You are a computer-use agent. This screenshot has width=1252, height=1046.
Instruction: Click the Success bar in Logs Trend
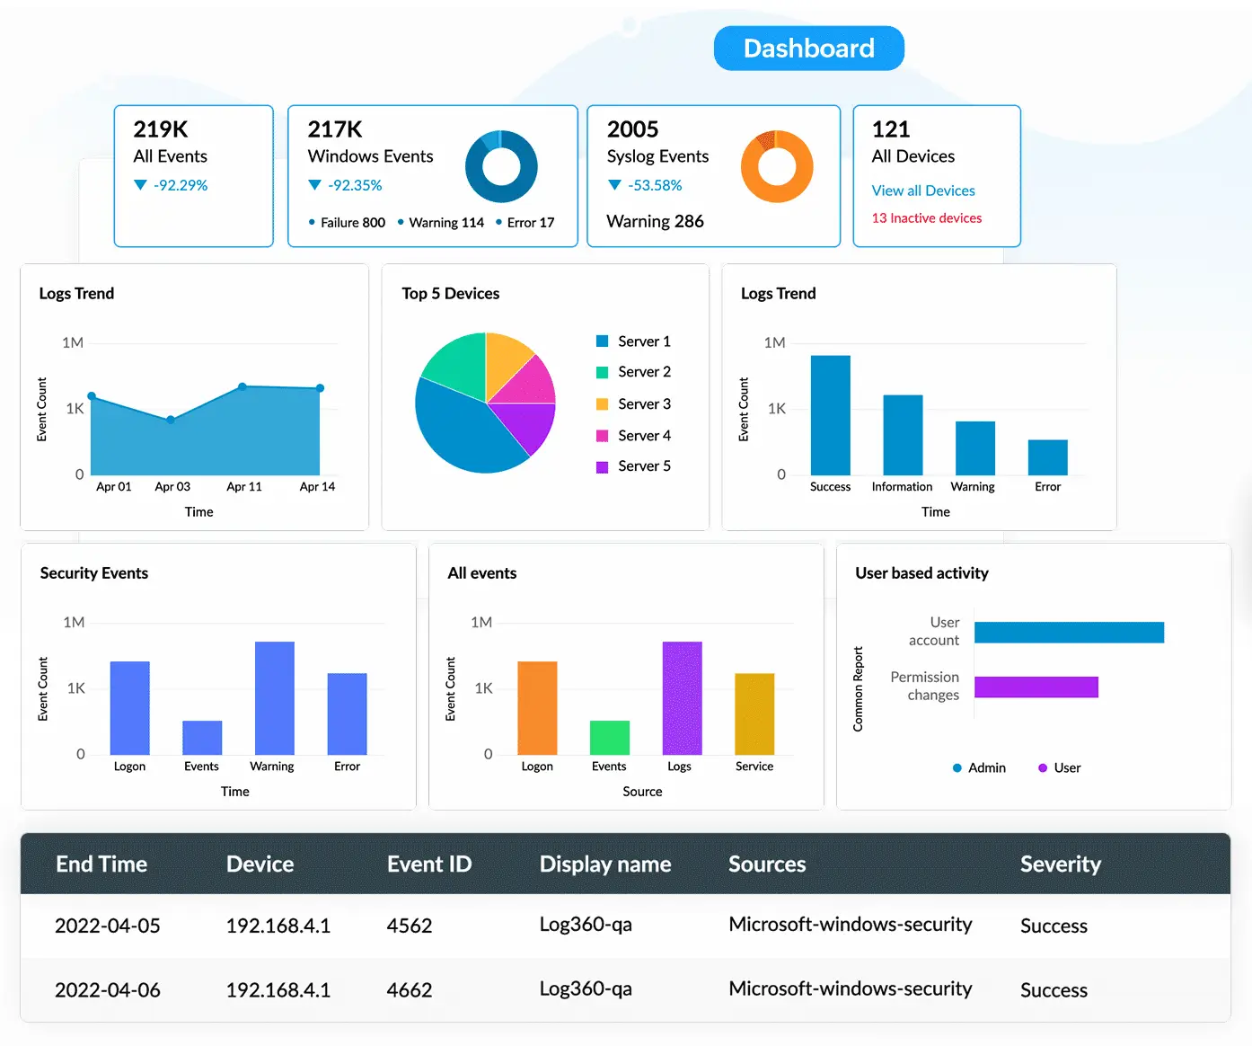click(830, 415)
